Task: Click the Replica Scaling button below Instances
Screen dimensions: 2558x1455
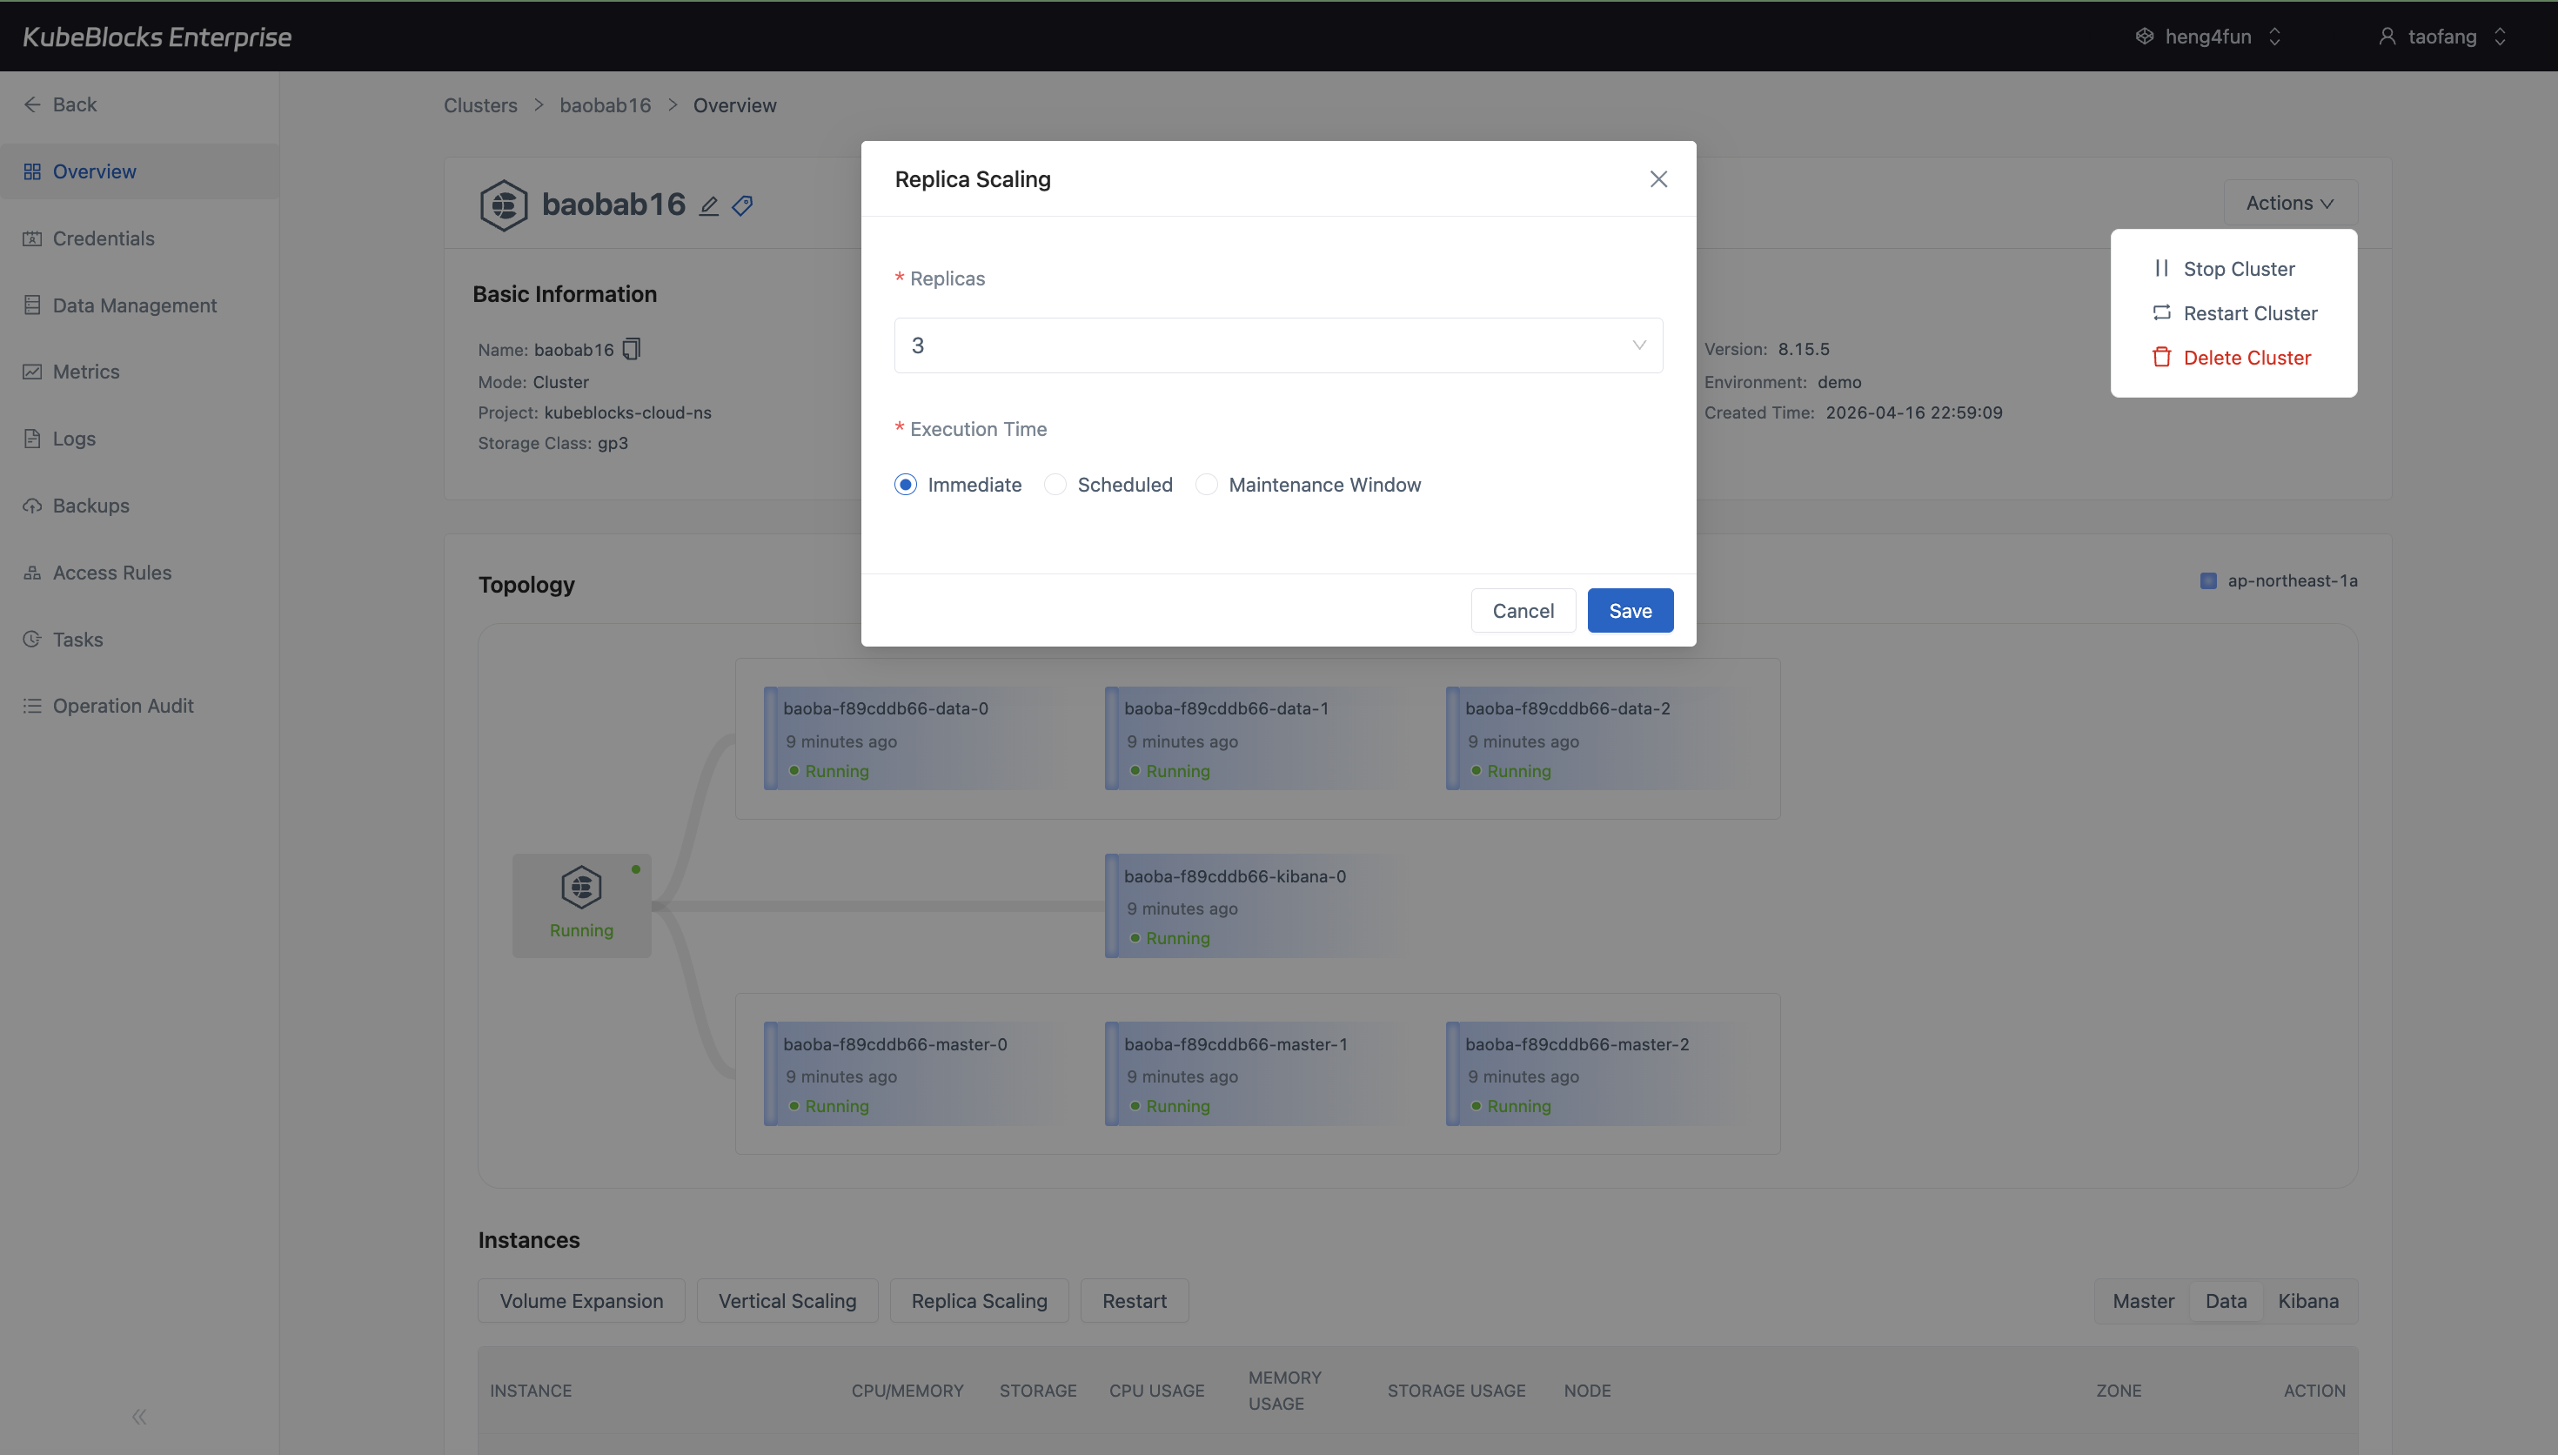Action: pos(979,1301)
